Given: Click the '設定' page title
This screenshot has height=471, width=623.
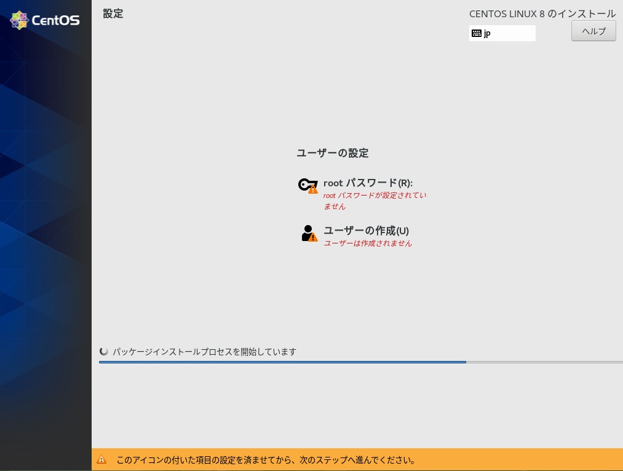Looking at the screenshot, I should tap(113, 14).
